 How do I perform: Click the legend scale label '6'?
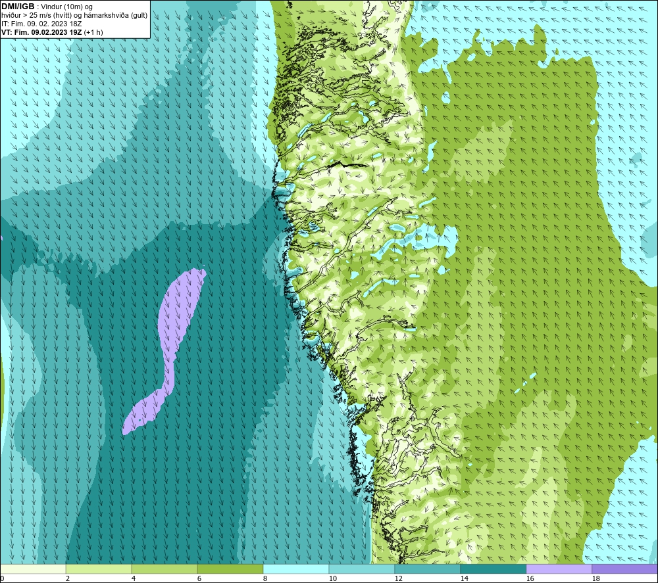[199, 578]
